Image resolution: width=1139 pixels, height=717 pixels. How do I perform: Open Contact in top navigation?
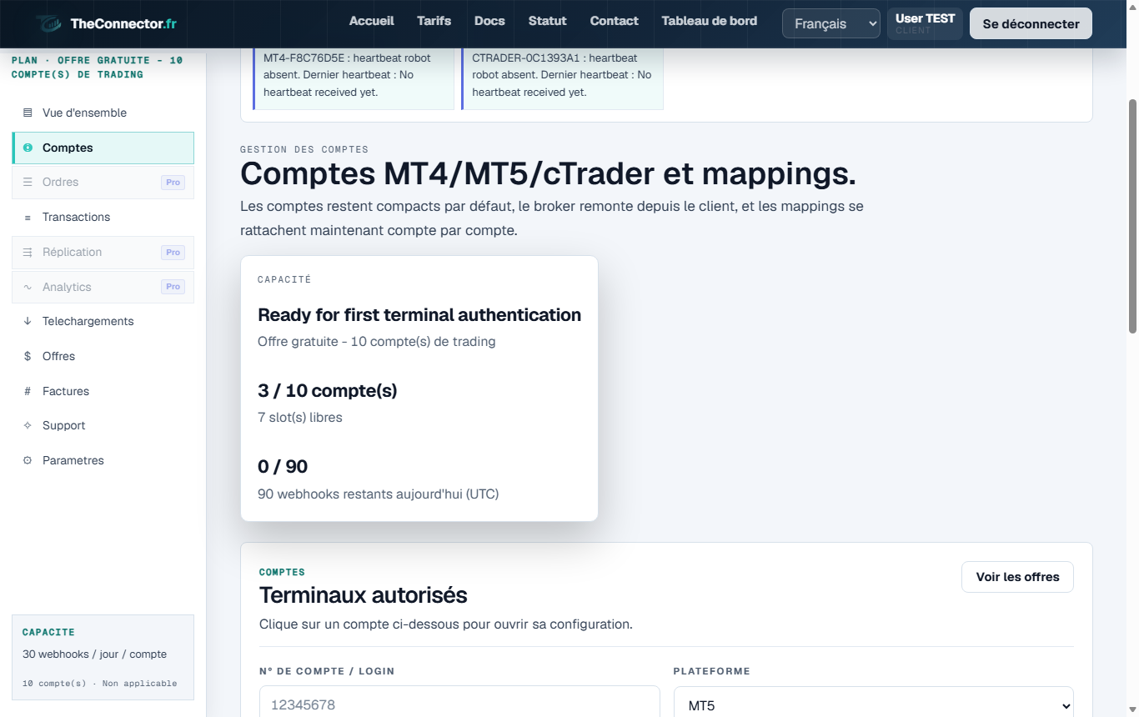[x=615, y=21]
